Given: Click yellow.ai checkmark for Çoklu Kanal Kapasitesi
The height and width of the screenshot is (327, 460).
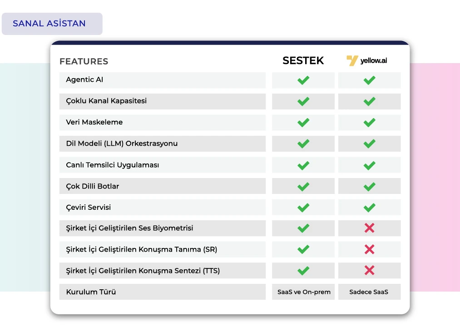Looking at the screenshot, I should [369, 101].
